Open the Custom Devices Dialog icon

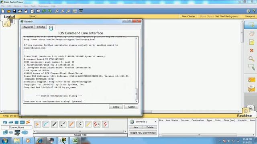pyautogui.click(x=81, y=11)
